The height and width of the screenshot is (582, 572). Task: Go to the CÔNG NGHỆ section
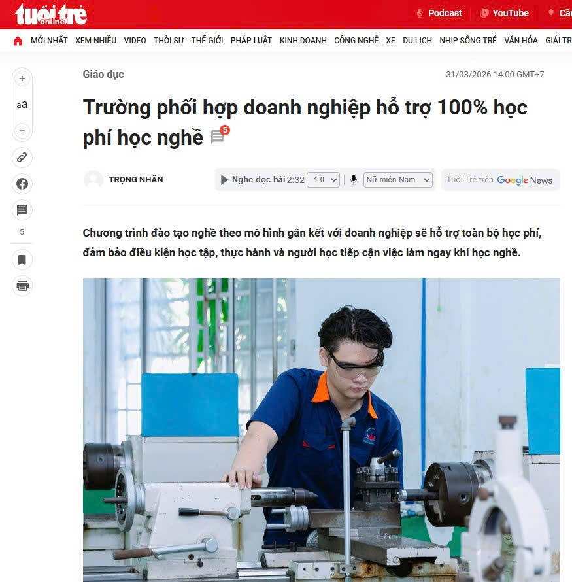tap(356, 41)
